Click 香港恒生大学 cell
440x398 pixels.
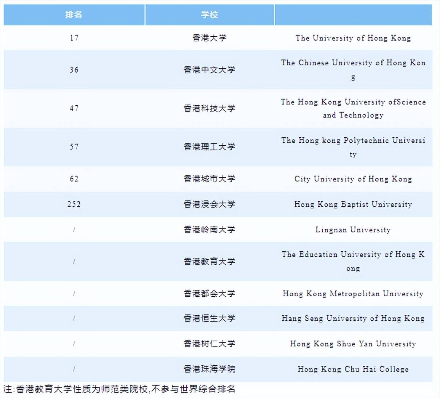[209, 318]
